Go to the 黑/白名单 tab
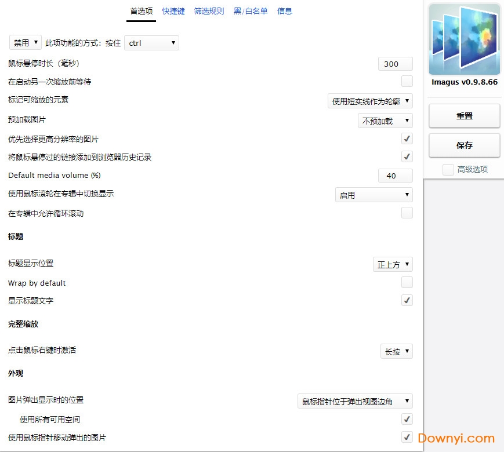 point(251,11)
